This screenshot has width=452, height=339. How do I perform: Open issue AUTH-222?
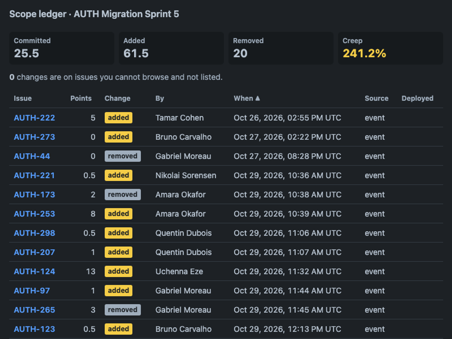[x=34, y=118]
